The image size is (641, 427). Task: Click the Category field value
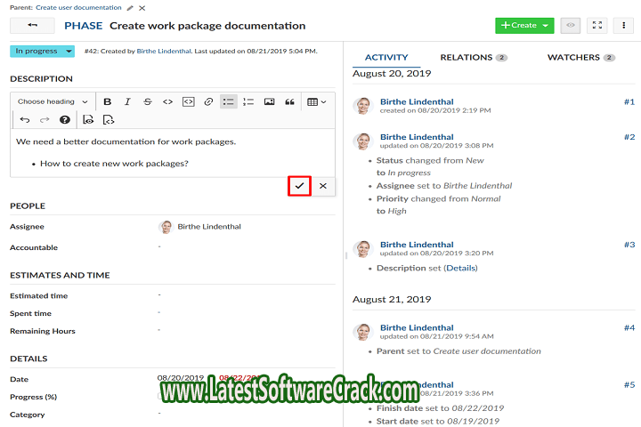click(x=159, y=414)
